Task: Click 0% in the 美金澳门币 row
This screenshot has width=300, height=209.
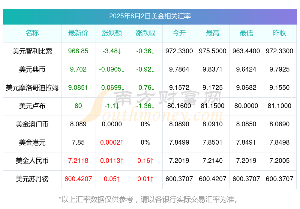Action: (x=145, y=124)
